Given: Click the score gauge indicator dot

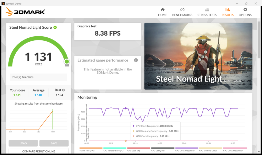Looking at the screenshot, I should click(x=67, y=62).
